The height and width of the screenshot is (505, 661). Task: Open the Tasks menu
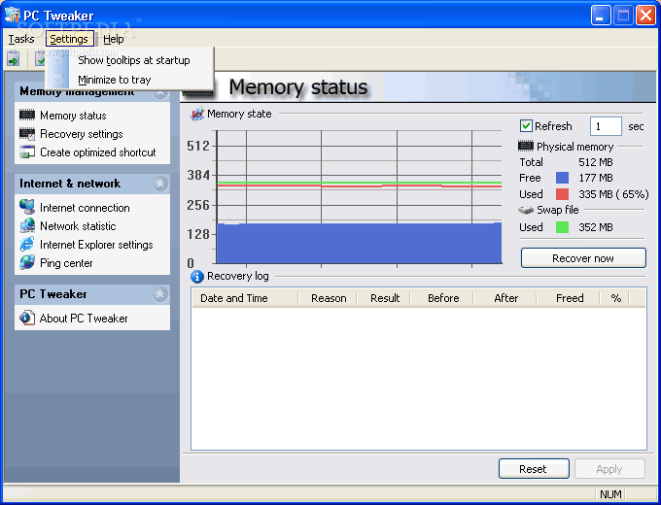[x=21, y=39]
